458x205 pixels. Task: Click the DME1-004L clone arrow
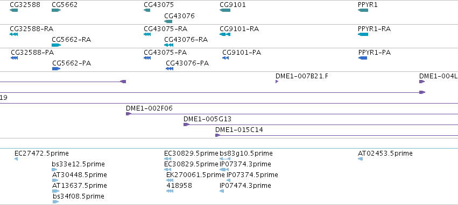click(422, 82)
